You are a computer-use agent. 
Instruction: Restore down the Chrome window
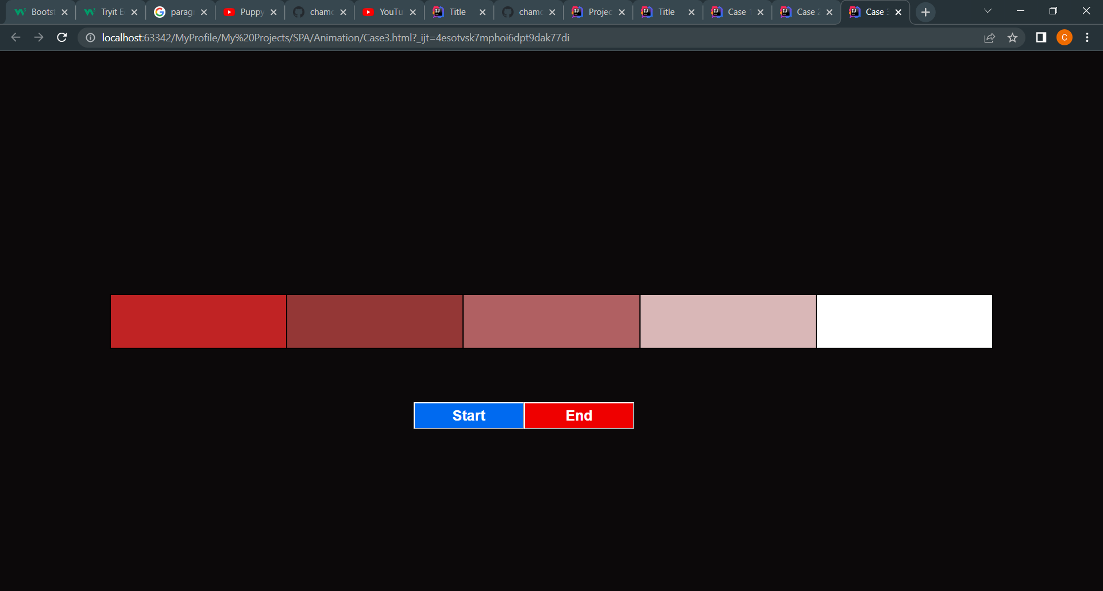pyautogui.click(x=1053, y=11)
